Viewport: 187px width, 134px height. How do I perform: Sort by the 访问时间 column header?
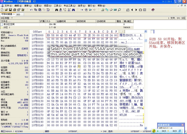click(106, 21)
